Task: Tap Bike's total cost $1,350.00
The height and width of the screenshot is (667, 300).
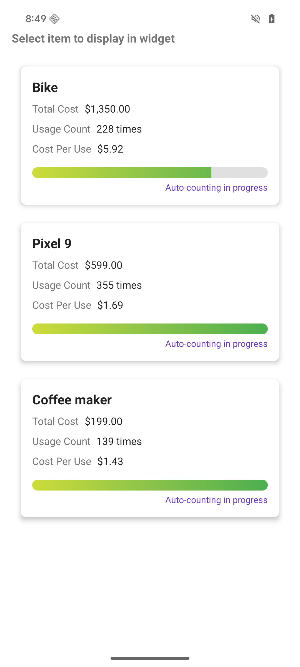Action: [107, 109]
